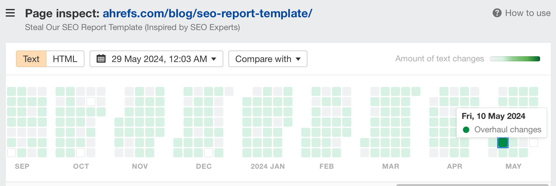This screenshot has width=556, height=186.
Task: Enable the Text view mode
Action: pyautogui.click(x=31, y=59)
